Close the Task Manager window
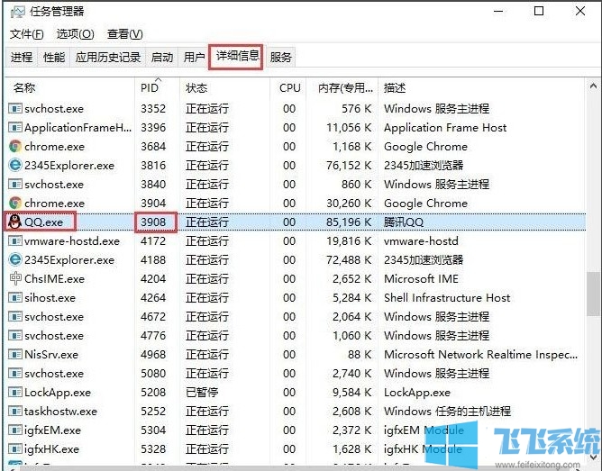Viewport: 602px width, 471px height. (x=580, y=11)
